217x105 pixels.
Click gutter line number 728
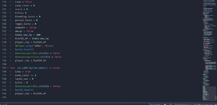click(x=4, y=35)
